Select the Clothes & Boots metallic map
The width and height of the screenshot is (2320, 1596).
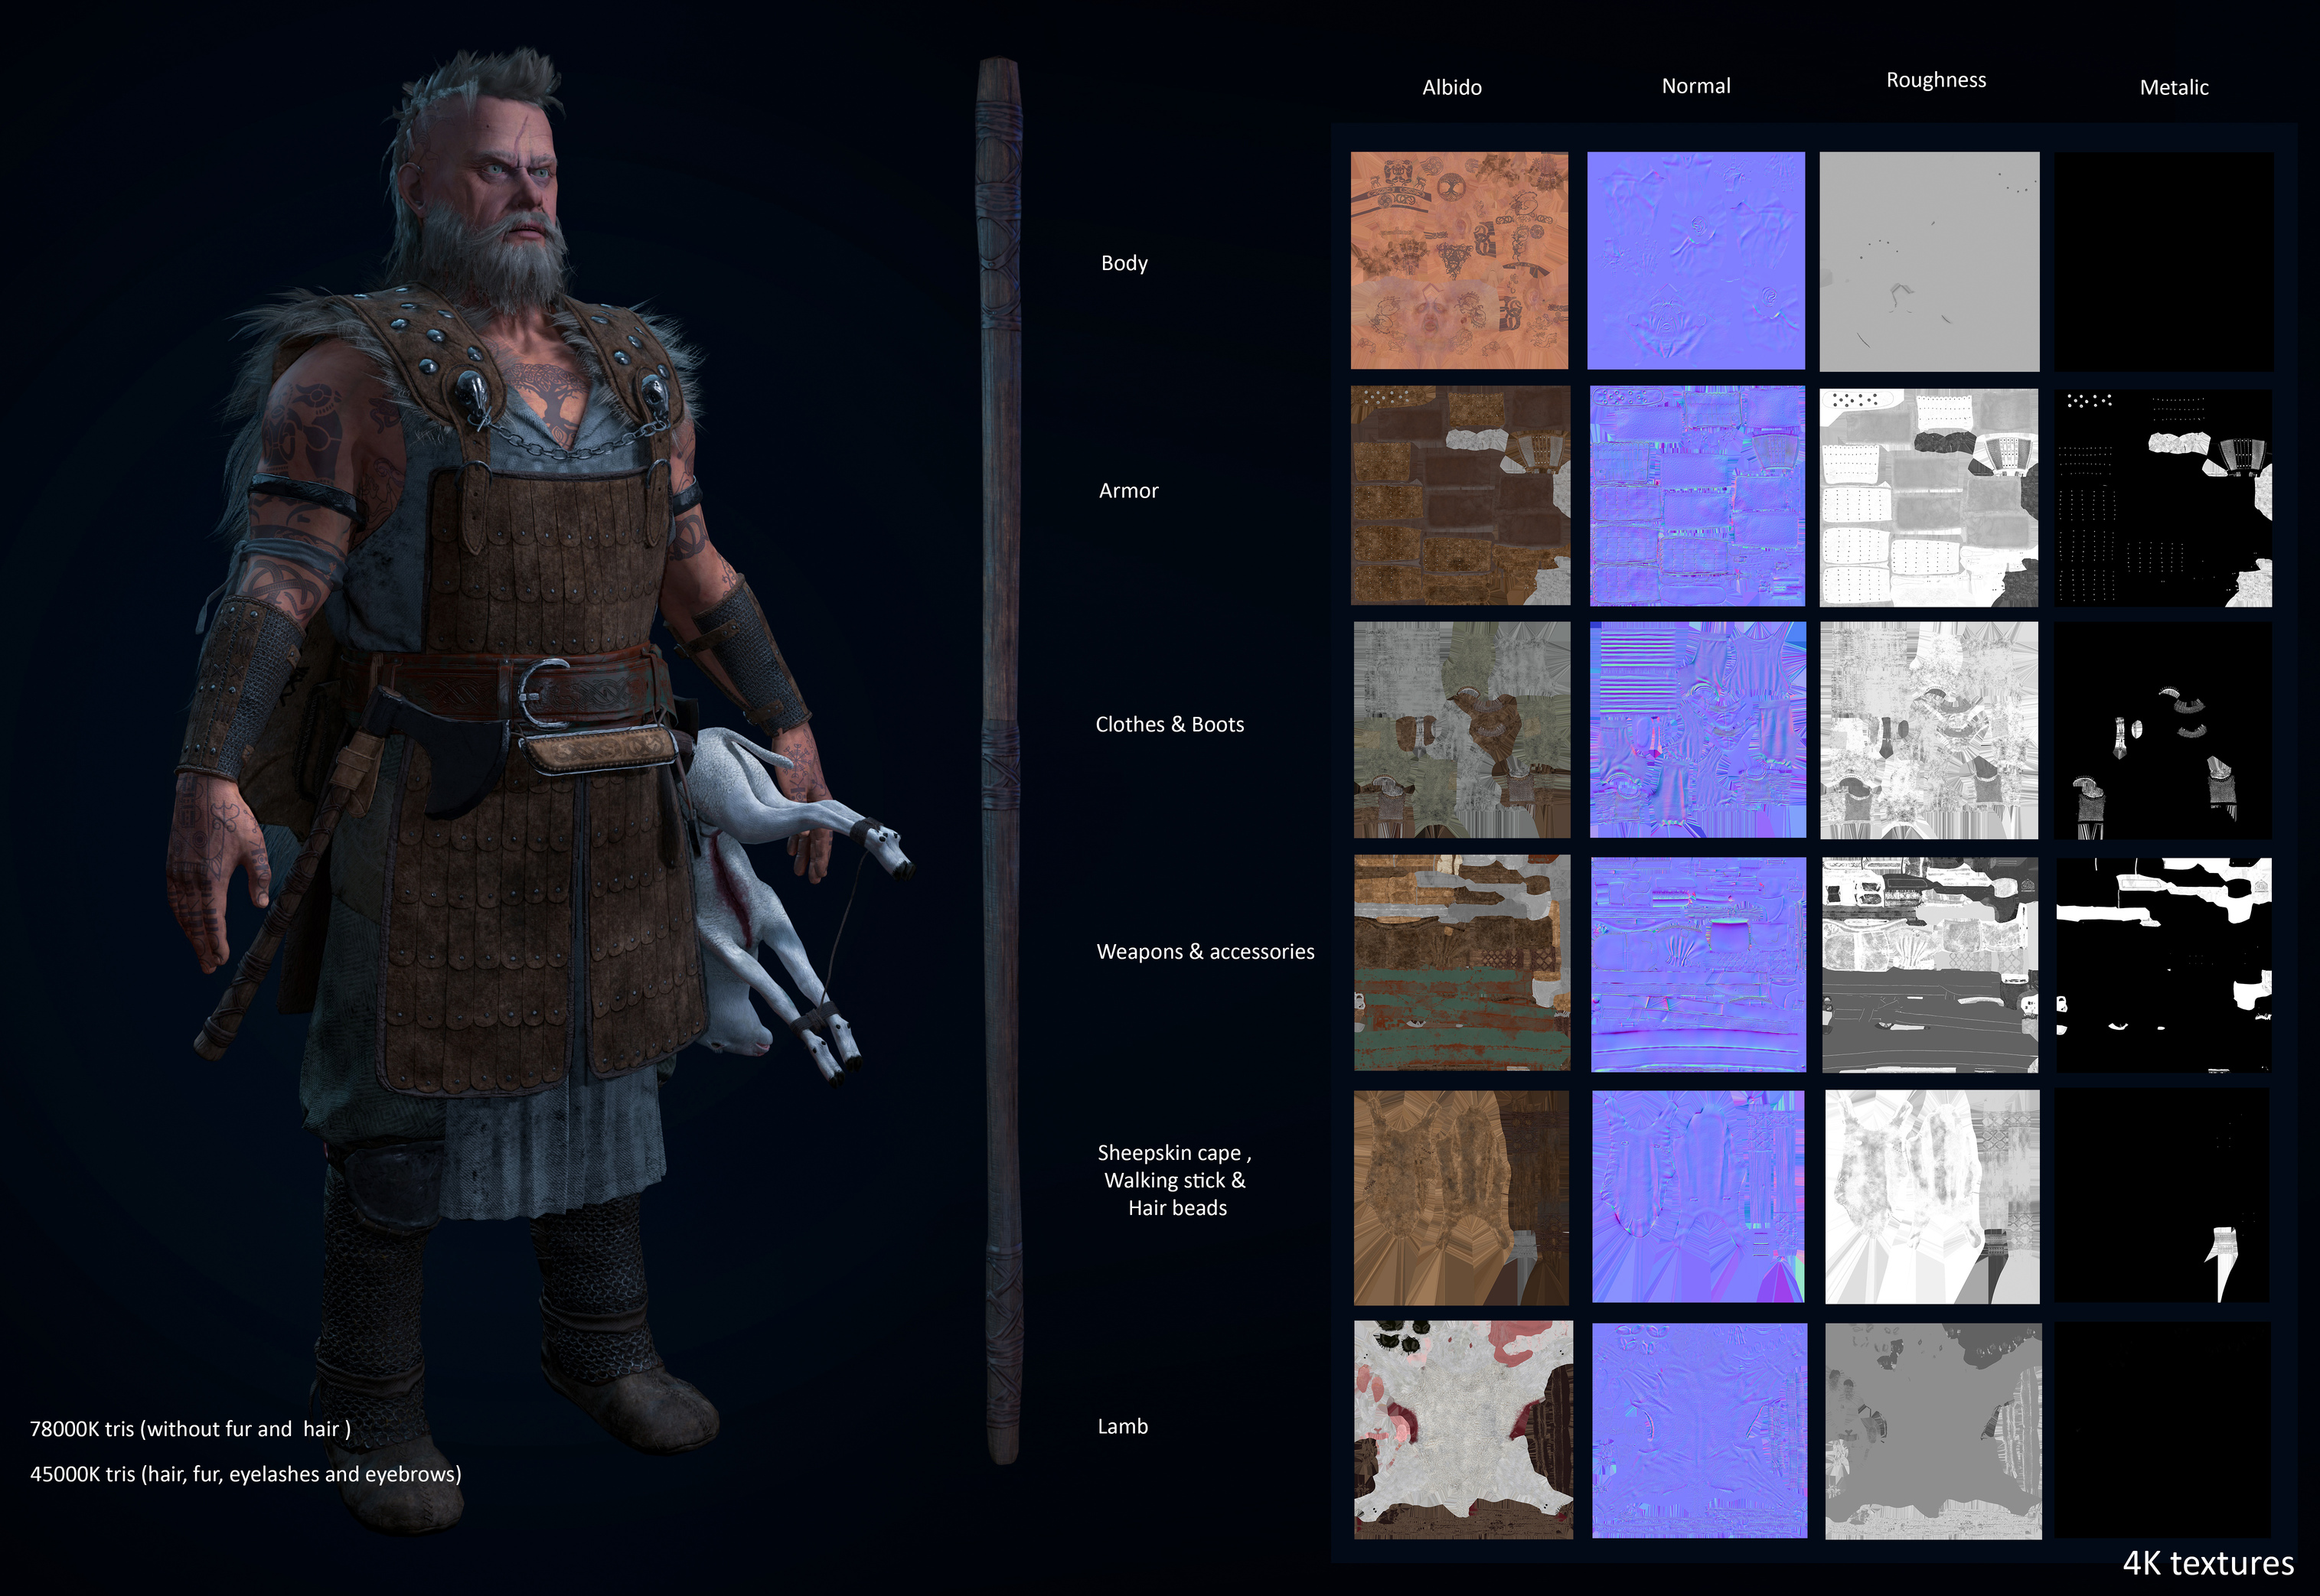click(x=2164, y=731)
